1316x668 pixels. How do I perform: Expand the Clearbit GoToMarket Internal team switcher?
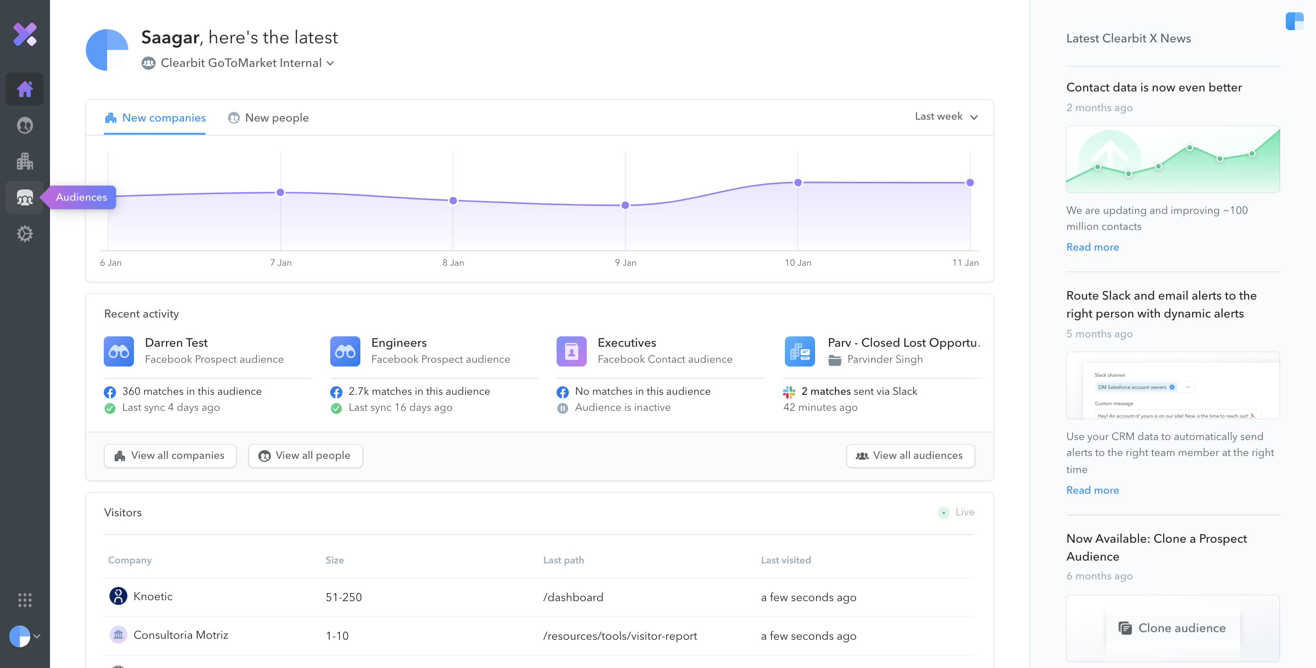(238, 63)
